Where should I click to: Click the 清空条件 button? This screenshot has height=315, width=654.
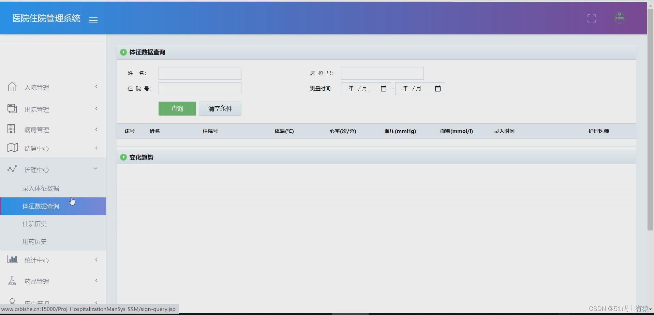coord(220,108)
